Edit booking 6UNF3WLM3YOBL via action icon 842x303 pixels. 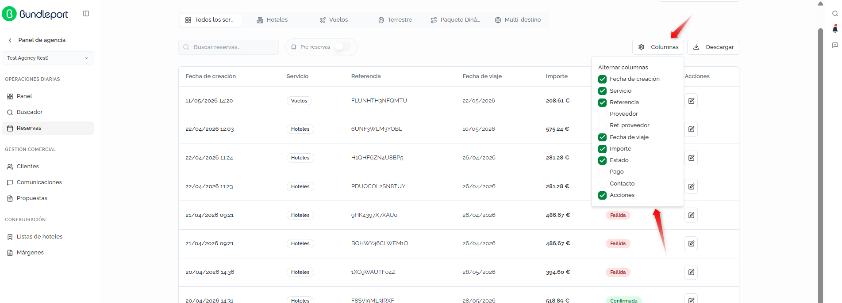(691, 129)
